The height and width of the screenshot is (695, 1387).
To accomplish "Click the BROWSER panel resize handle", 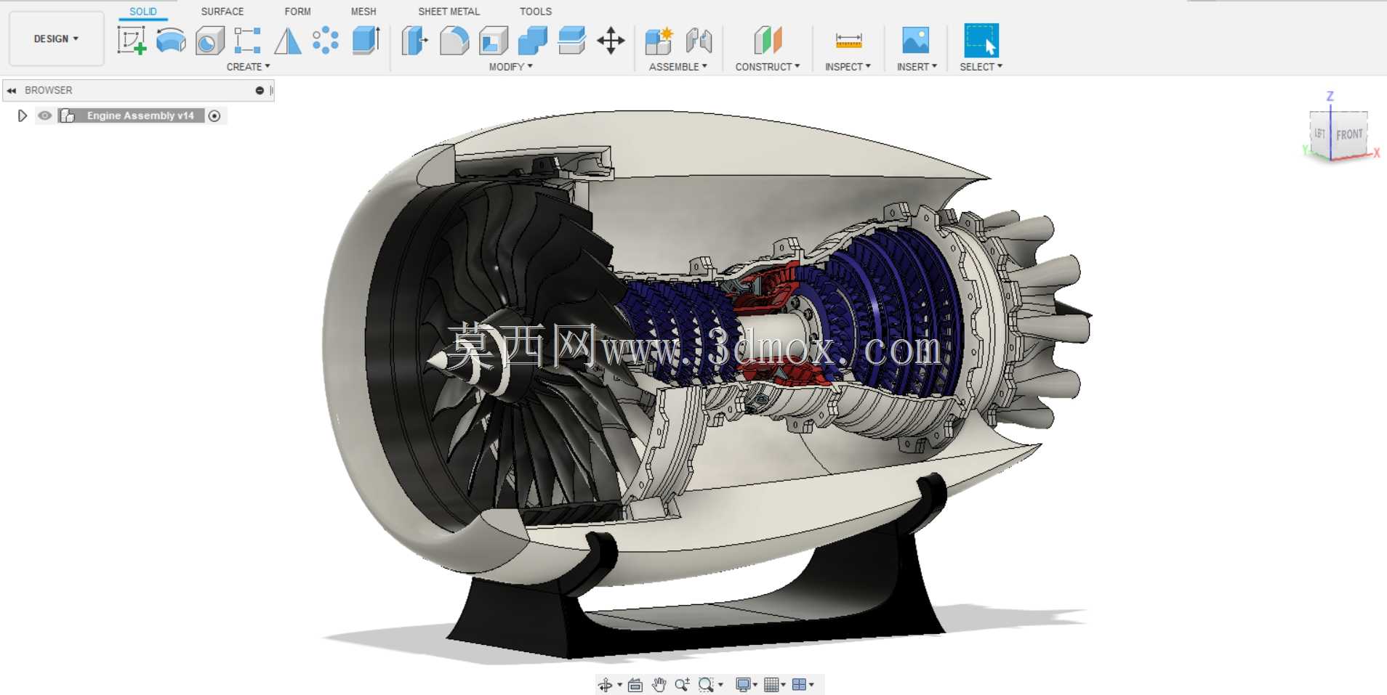I will click(271, 91).
